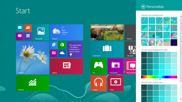Select the dark navy solid background thumbnail
Screen dimensions: 182x102
pyautogui.click(x=174, y=43)
